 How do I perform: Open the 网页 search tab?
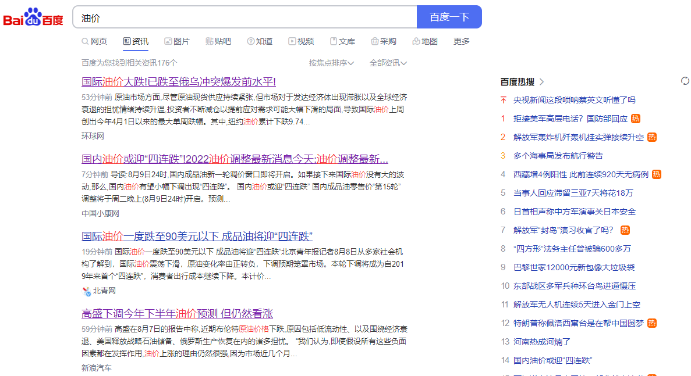point(94,41)
